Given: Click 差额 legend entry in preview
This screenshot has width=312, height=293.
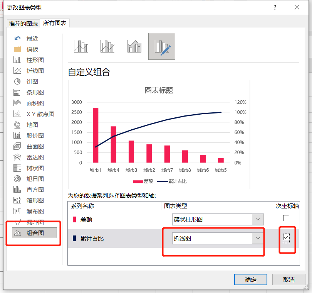Looking at the screenshot, I should coord(143,181).
